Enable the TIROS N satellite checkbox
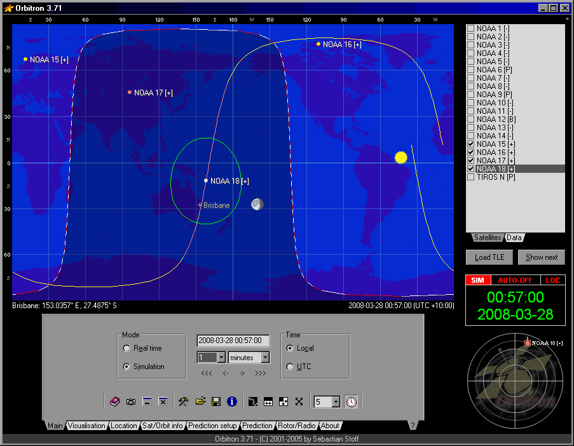Viewport: 574px width, 446px height. tap(471, 177)
